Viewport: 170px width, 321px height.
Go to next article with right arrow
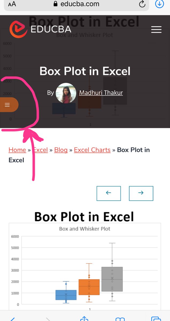(141, 193)
